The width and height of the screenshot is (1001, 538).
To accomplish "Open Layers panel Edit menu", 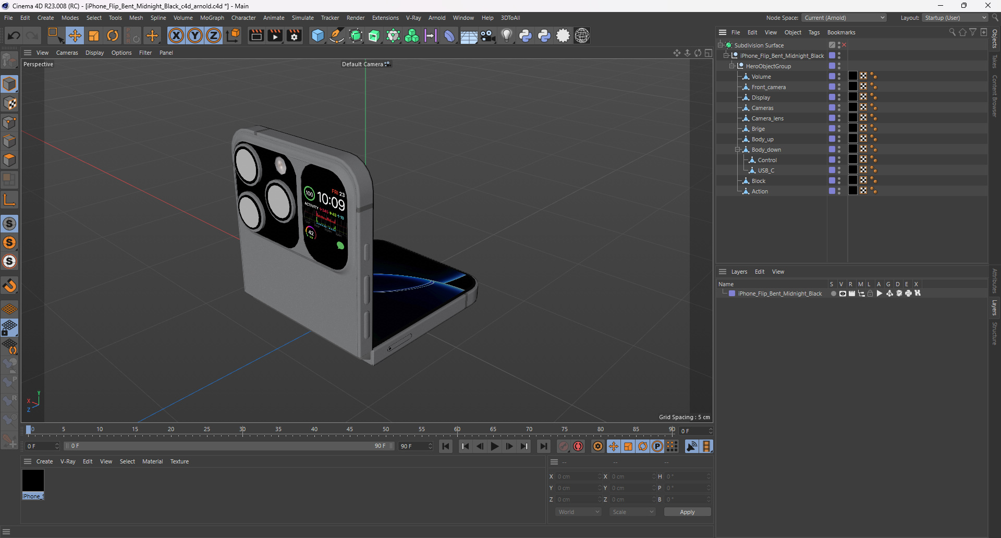I will (760, 272).
